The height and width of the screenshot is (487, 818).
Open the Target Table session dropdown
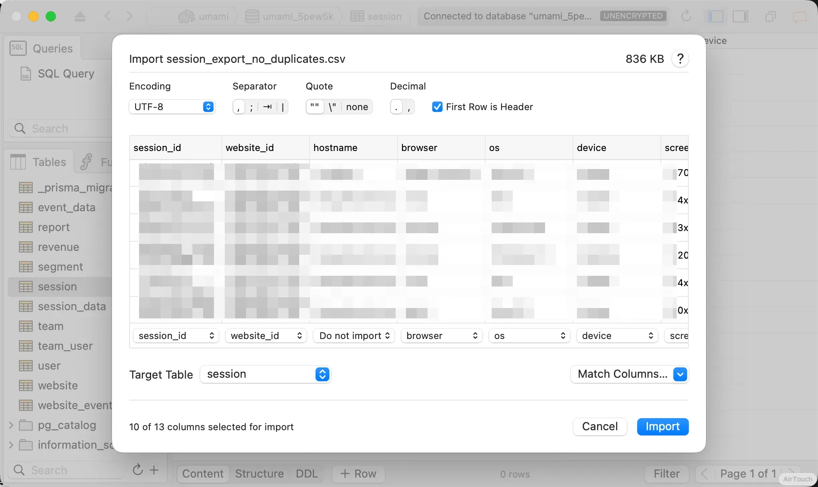tap(265, 374)
